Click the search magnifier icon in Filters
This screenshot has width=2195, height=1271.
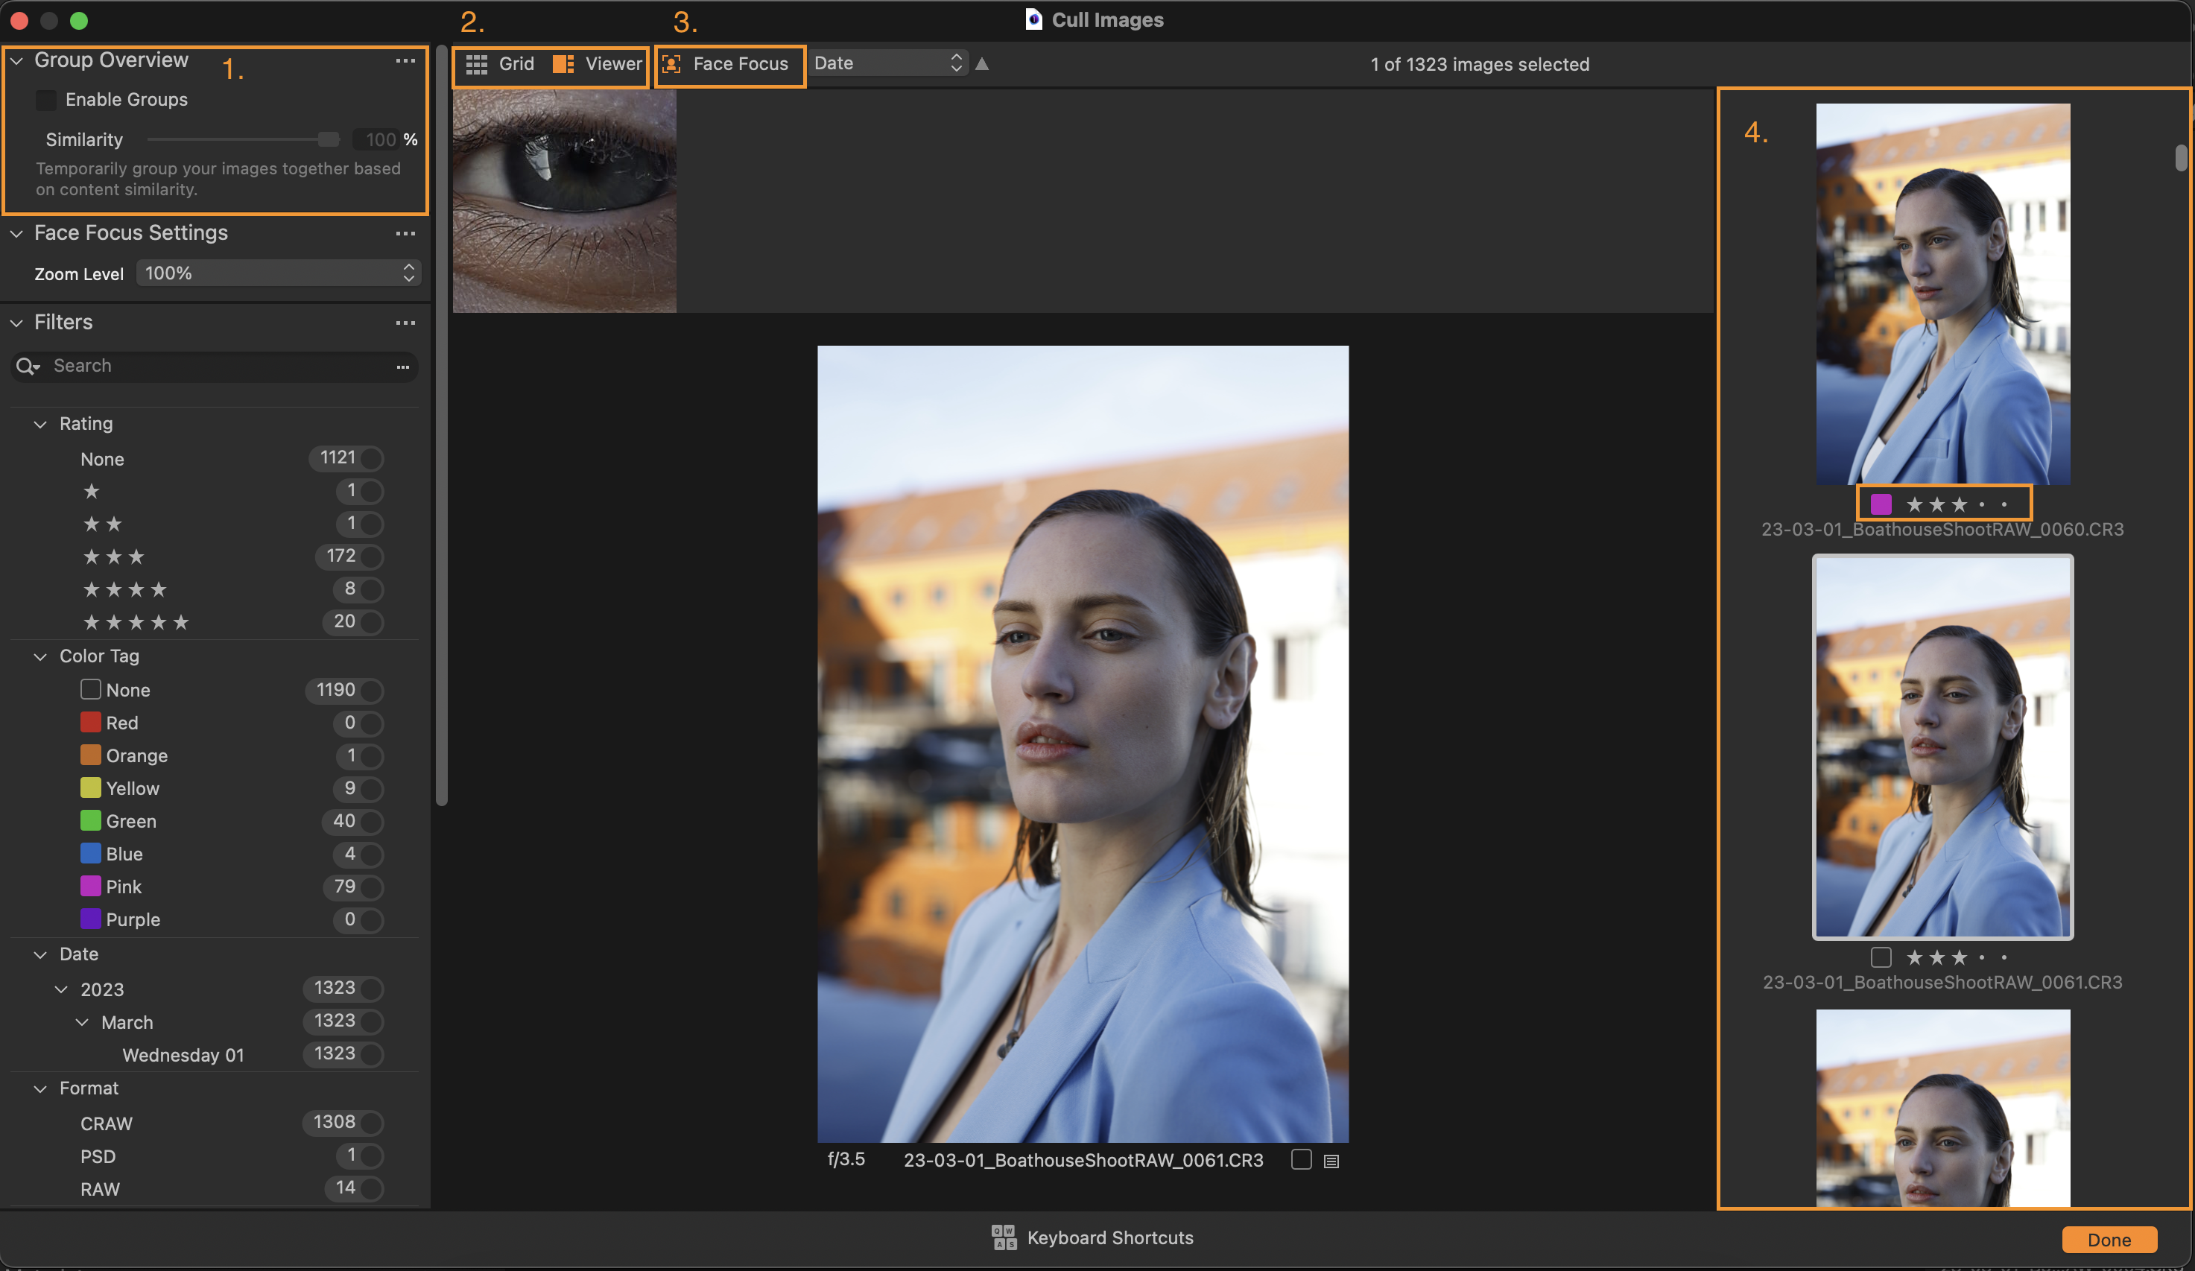pyautogui.click(x=27, y=367)
